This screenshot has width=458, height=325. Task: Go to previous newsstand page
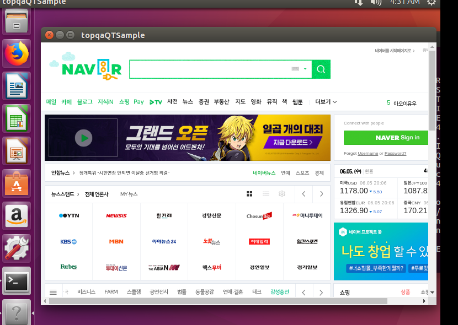304,194
